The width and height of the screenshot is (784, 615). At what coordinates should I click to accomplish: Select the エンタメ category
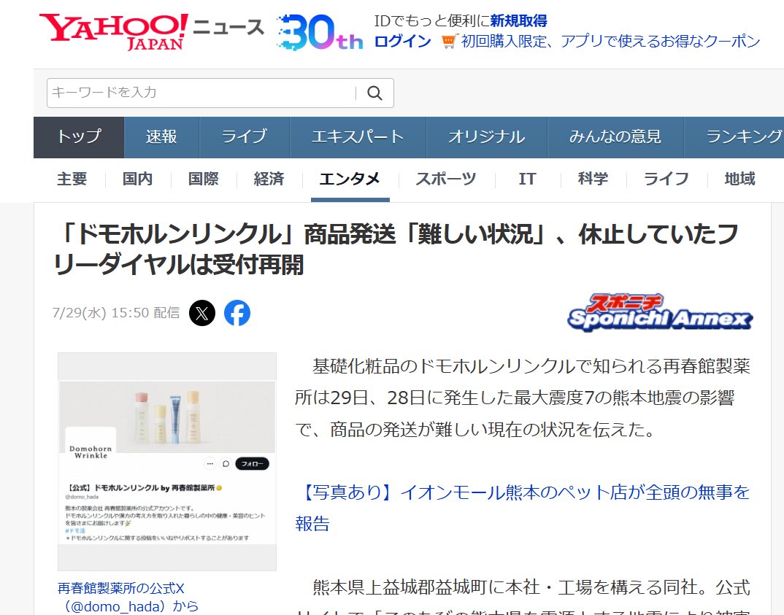pos(350,179)
